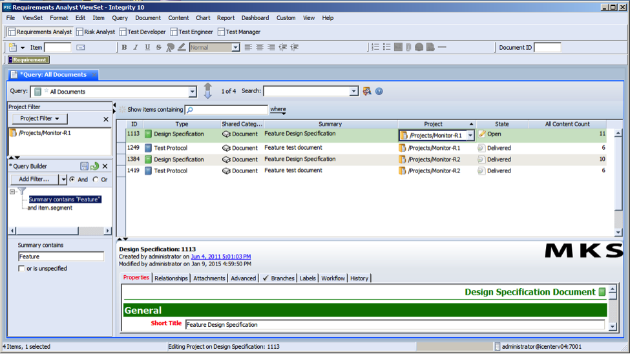Open the Query All Documents dropdown

click(x=192, y=92)
